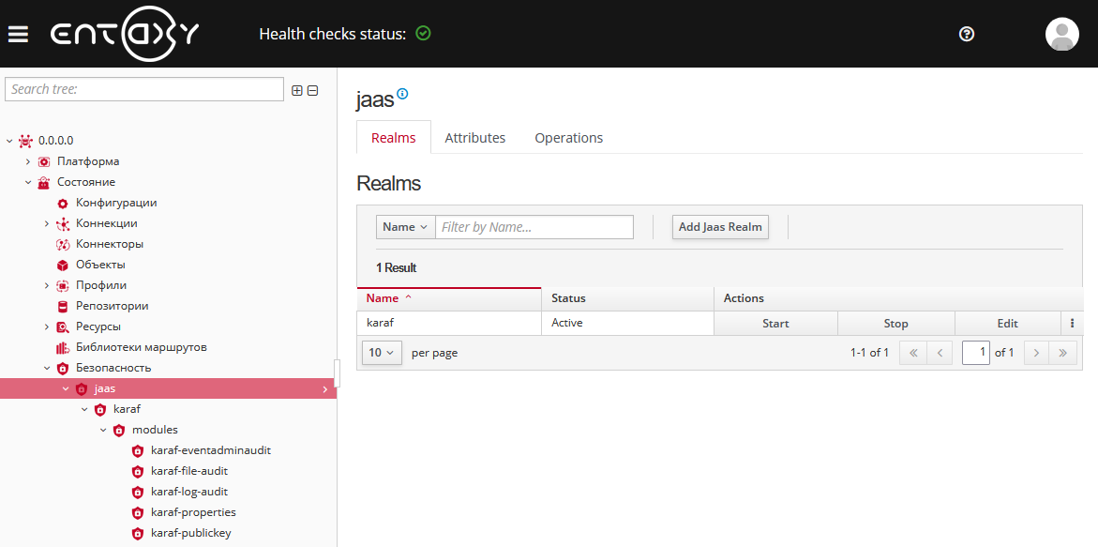
Task: Switch to the Operations tab
Action: click(x=568, y=138)
